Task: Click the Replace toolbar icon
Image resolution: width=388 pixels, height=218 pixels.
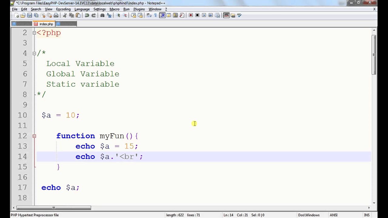Action: pyautogui.click(x=109, y=15)
